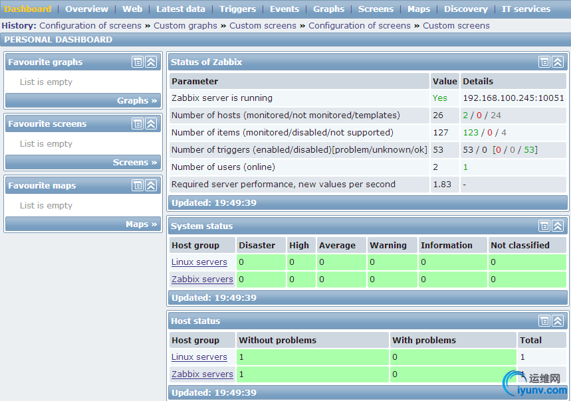Click 'Number of users (online)' parameter
The height and width of the screenshot is (401, 571).
coord(223,167)
